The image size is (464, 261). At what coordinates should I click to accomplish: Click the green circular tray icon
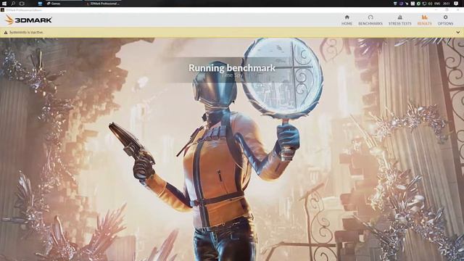pyautogui.click(x=418, y=4)
